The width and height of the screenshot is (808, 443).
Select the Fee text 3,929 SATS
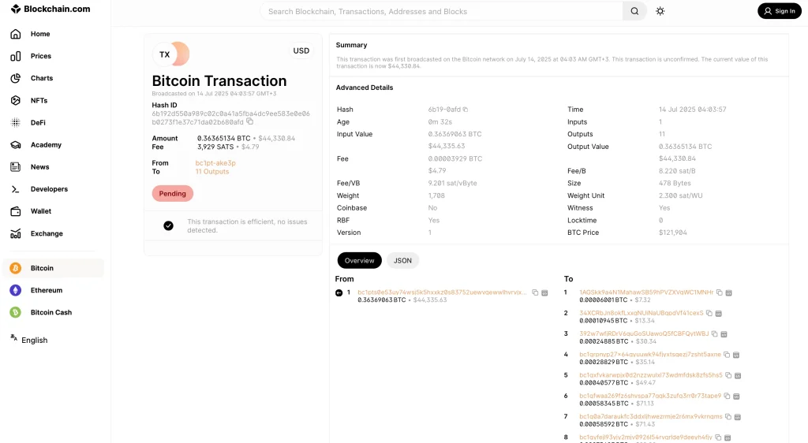click(x=215, y=147)
